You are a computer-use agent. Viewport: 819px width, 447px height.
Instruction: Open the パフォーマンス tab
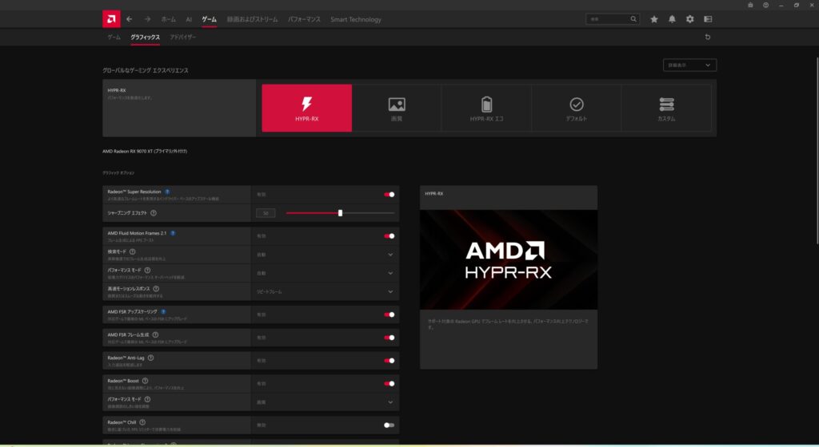[304, 19]
